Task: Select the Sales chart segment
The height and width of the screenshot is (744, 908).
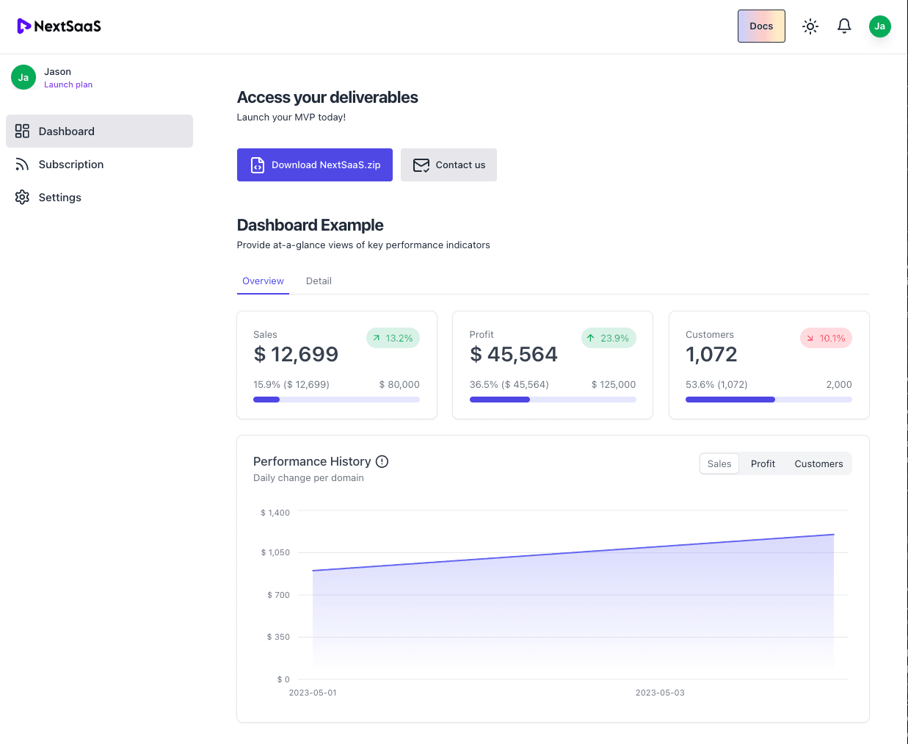Action: [719, 464]
